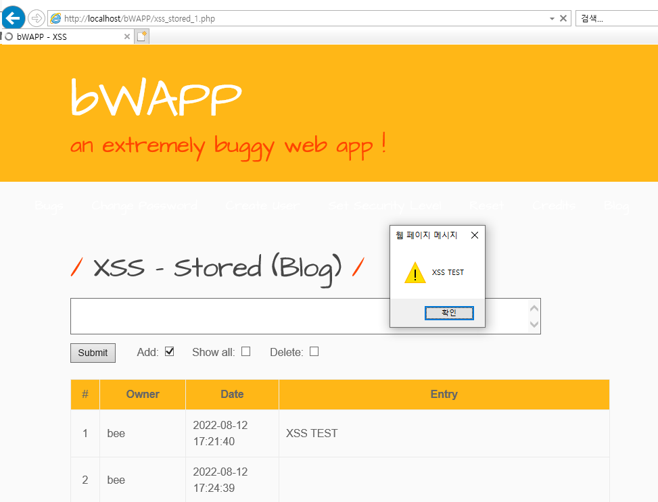Tick the Delete checkbox

(x=314, y=351)
